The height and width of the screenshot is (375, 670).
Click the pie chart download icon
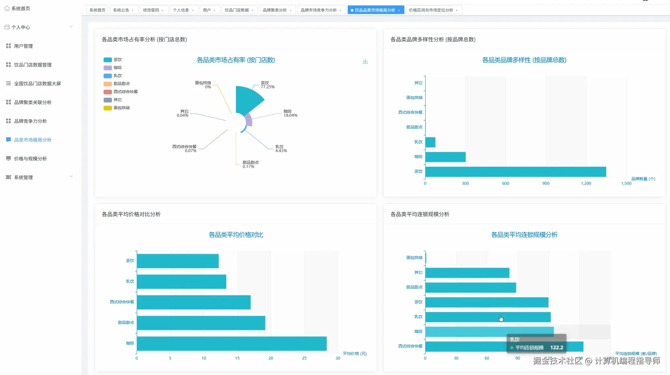[x=365, y=61]
